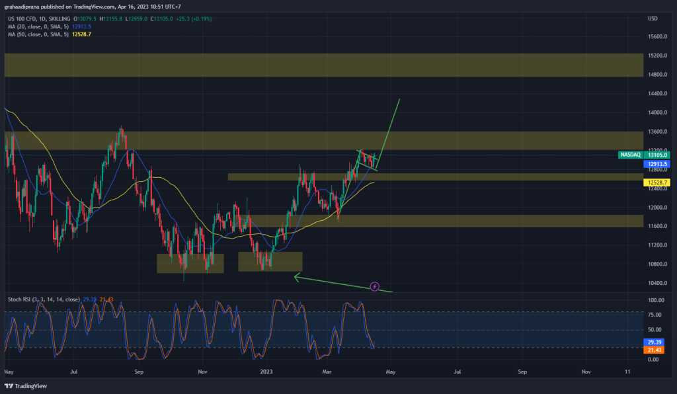
Task: Click the 12000.0 price axis label
Action: point(658,208)
